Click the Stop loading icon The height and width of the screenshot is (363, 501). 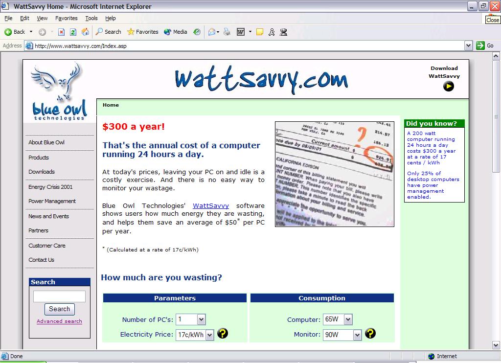coord(61,32)
